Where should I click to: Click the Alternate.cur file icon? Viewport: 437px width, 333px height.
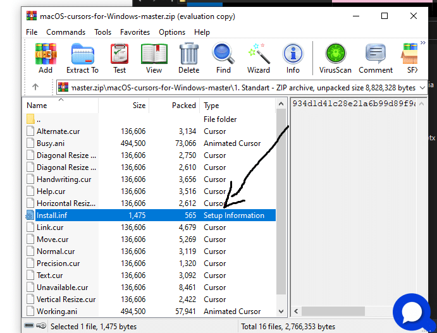coord(30,131)
